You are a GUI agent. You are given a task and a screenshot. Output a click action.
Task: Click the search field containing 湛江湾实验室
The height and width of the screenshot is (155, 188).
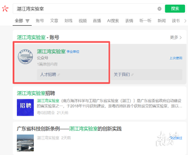pyautogui.click(x=85, y=9)
